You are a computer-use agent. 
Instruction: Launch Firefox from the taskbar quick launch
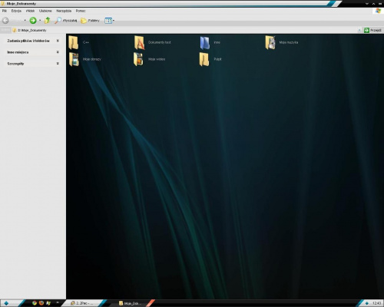[41, 303]
